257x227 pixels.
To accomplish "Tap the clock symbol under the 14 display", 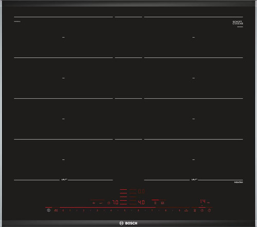I will click(x=202, y=211).
